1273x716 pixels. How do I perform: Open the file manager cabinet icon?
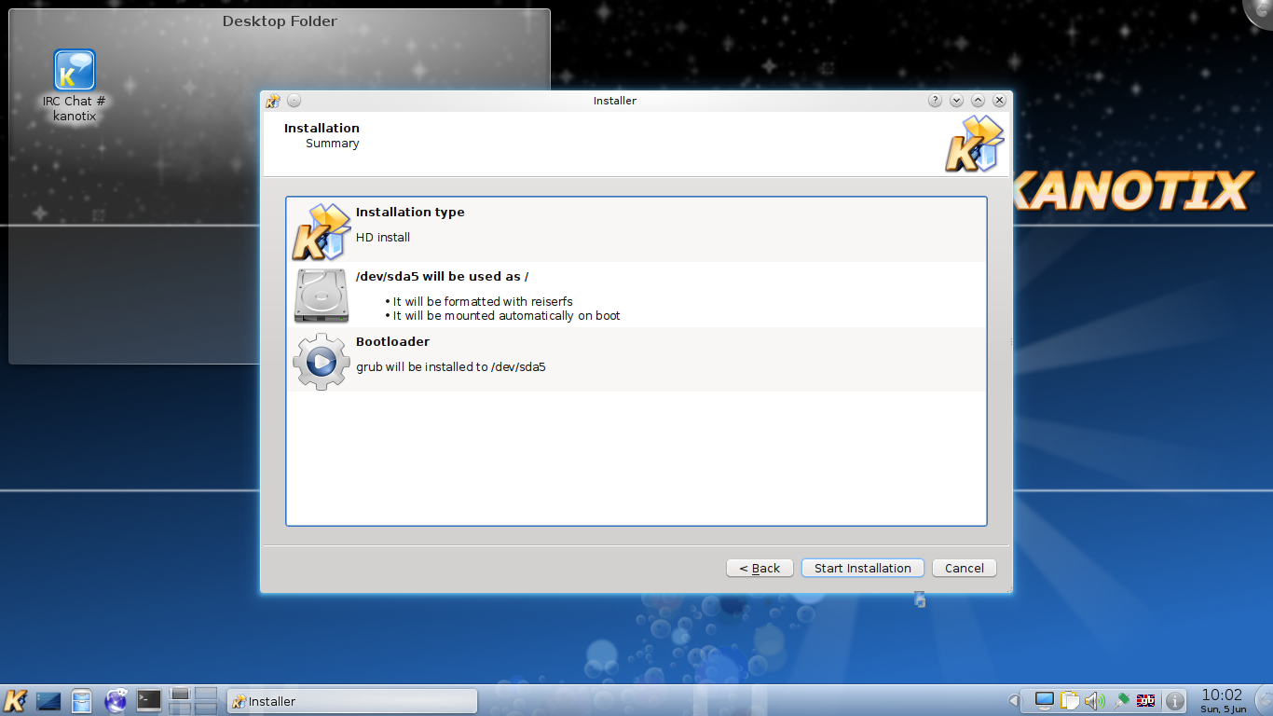click(82, 700)
